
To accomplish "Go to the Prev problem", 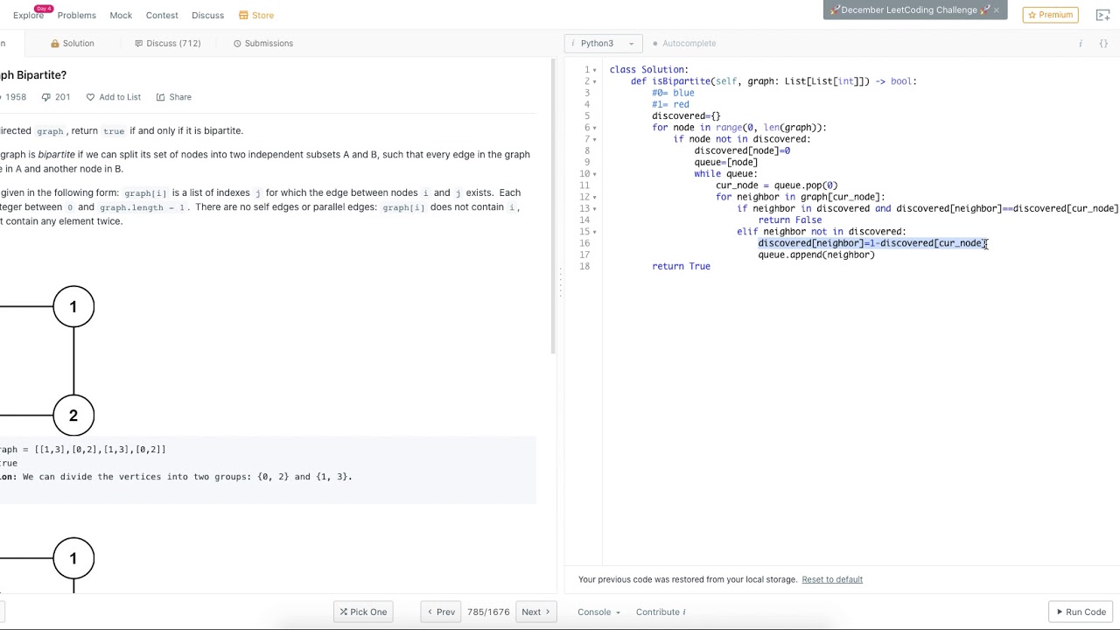I will 441,612.
